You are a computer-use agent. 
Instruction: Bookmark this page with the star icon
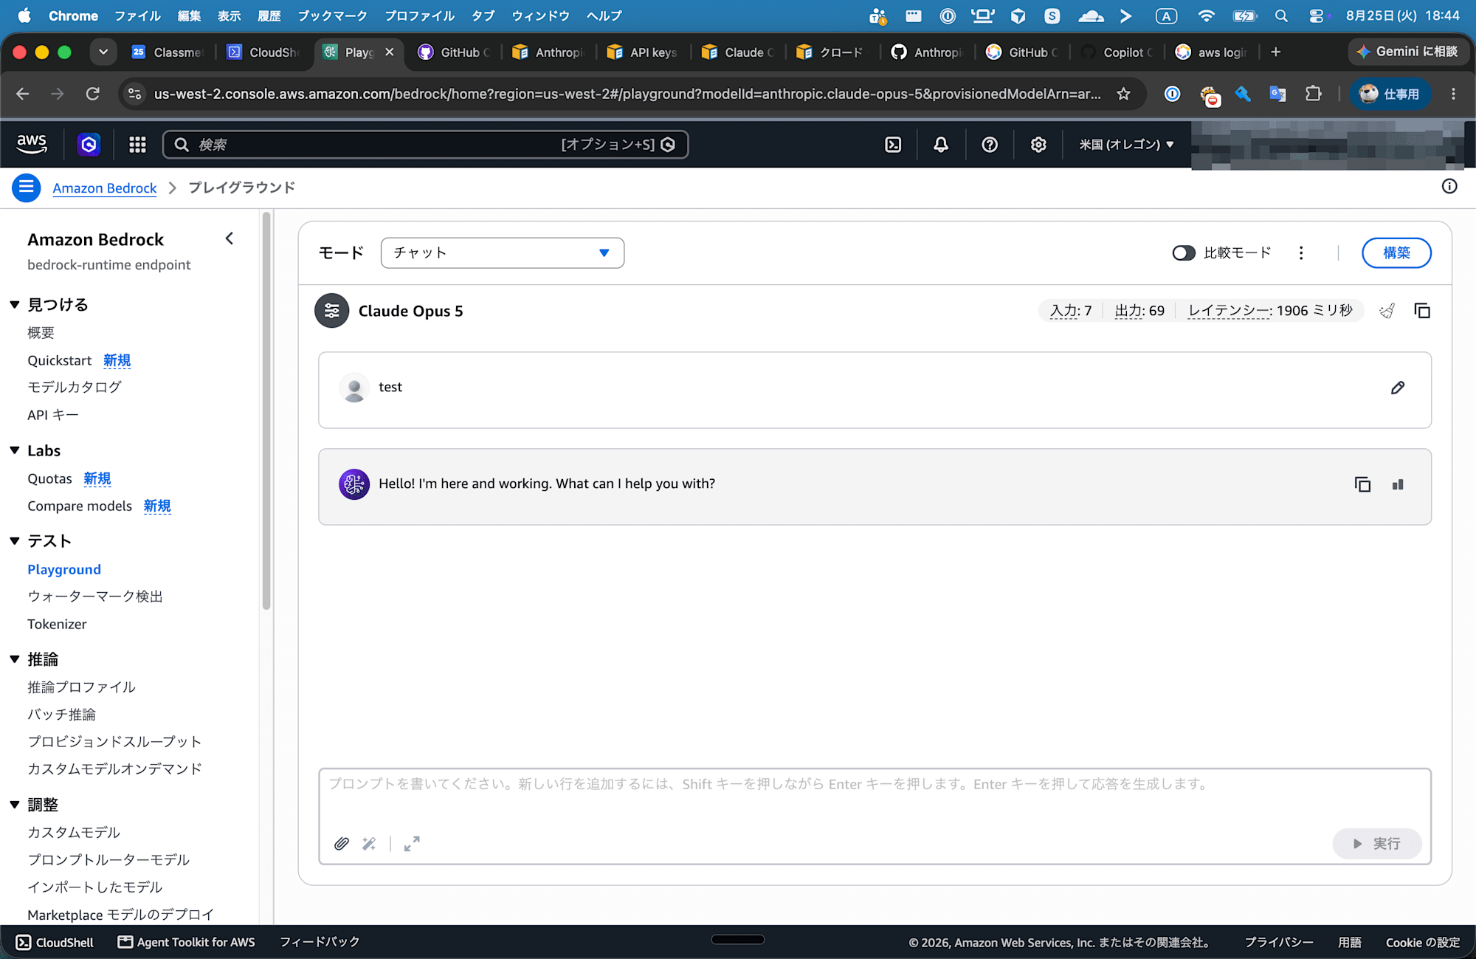click(1123, 94)
